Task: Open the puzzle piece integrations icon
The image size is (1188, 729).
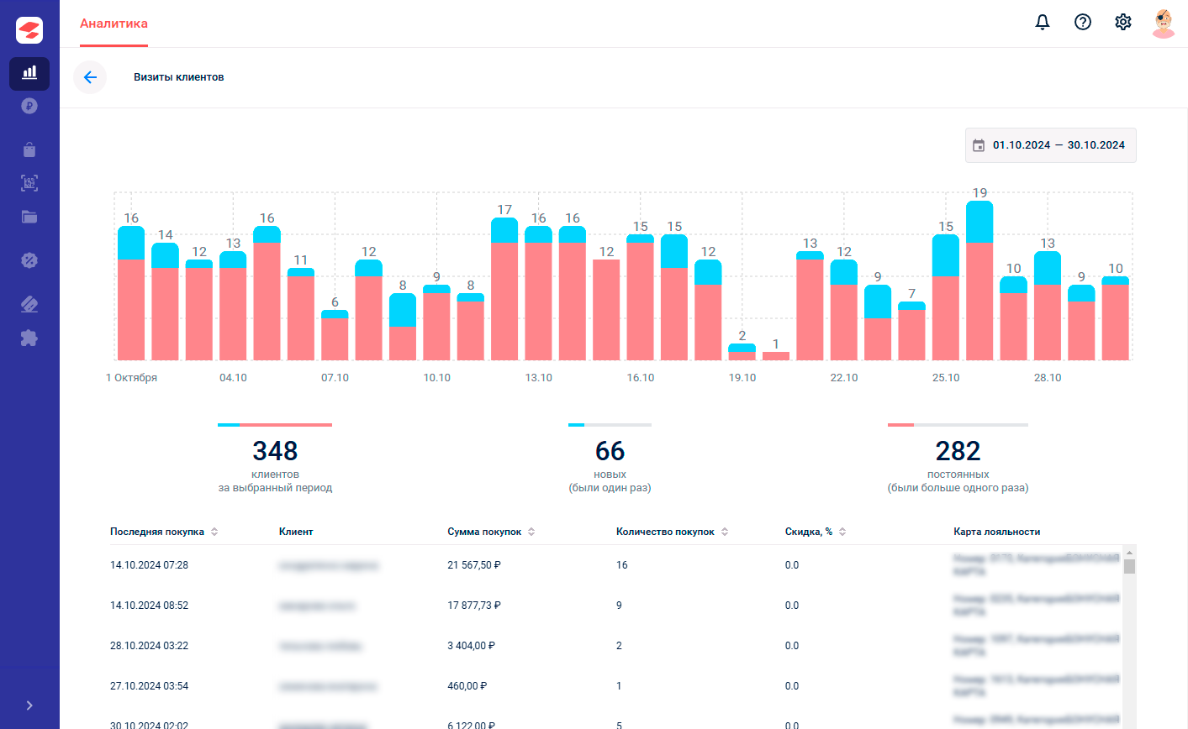Action: point(29,338)
